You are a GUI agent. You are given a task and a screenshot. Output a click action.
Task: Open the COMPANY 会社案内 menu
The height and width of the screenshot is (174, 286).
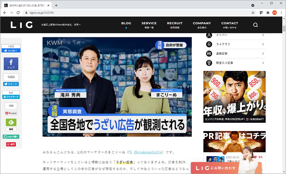coord(202,25)
